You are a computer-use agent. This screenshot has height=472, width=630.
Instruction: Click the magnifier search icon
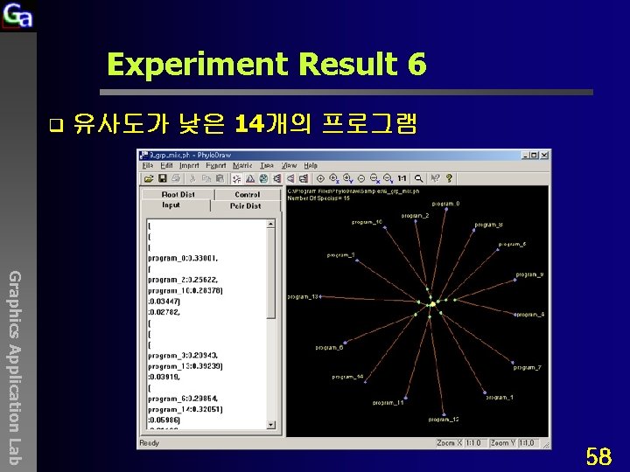(418, 178)
